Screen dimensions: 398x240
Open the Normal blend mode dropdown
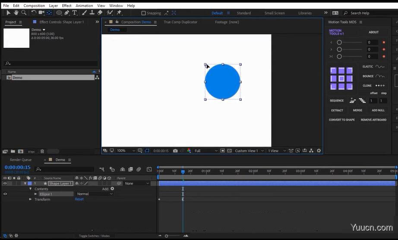pos(94,194)
